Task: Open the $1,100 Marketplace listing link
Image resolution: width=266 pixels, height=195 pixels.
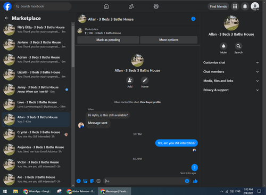Action: point(103,33)
